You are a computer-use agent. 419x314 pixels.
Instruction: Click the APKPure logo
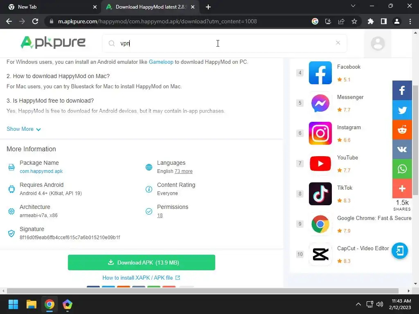coord(53,43)
